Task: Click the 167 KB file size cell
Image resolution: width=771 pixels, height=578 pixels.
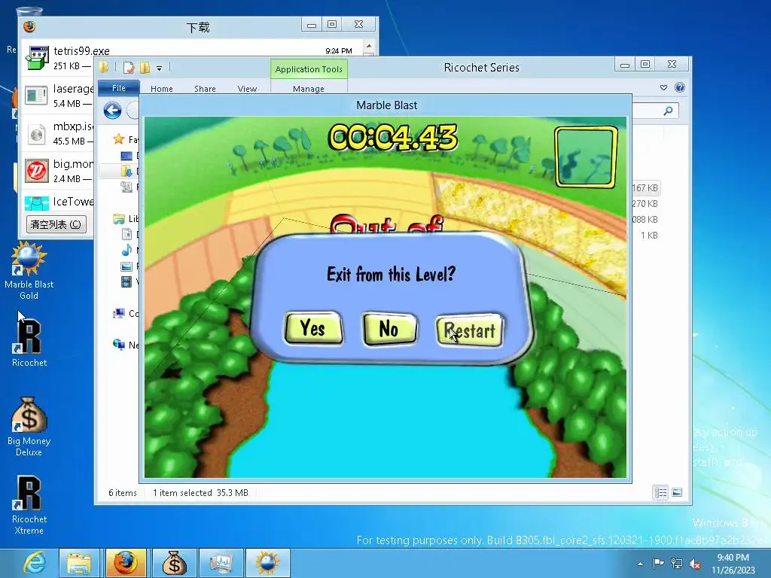Action: click(x=645, y=187)
